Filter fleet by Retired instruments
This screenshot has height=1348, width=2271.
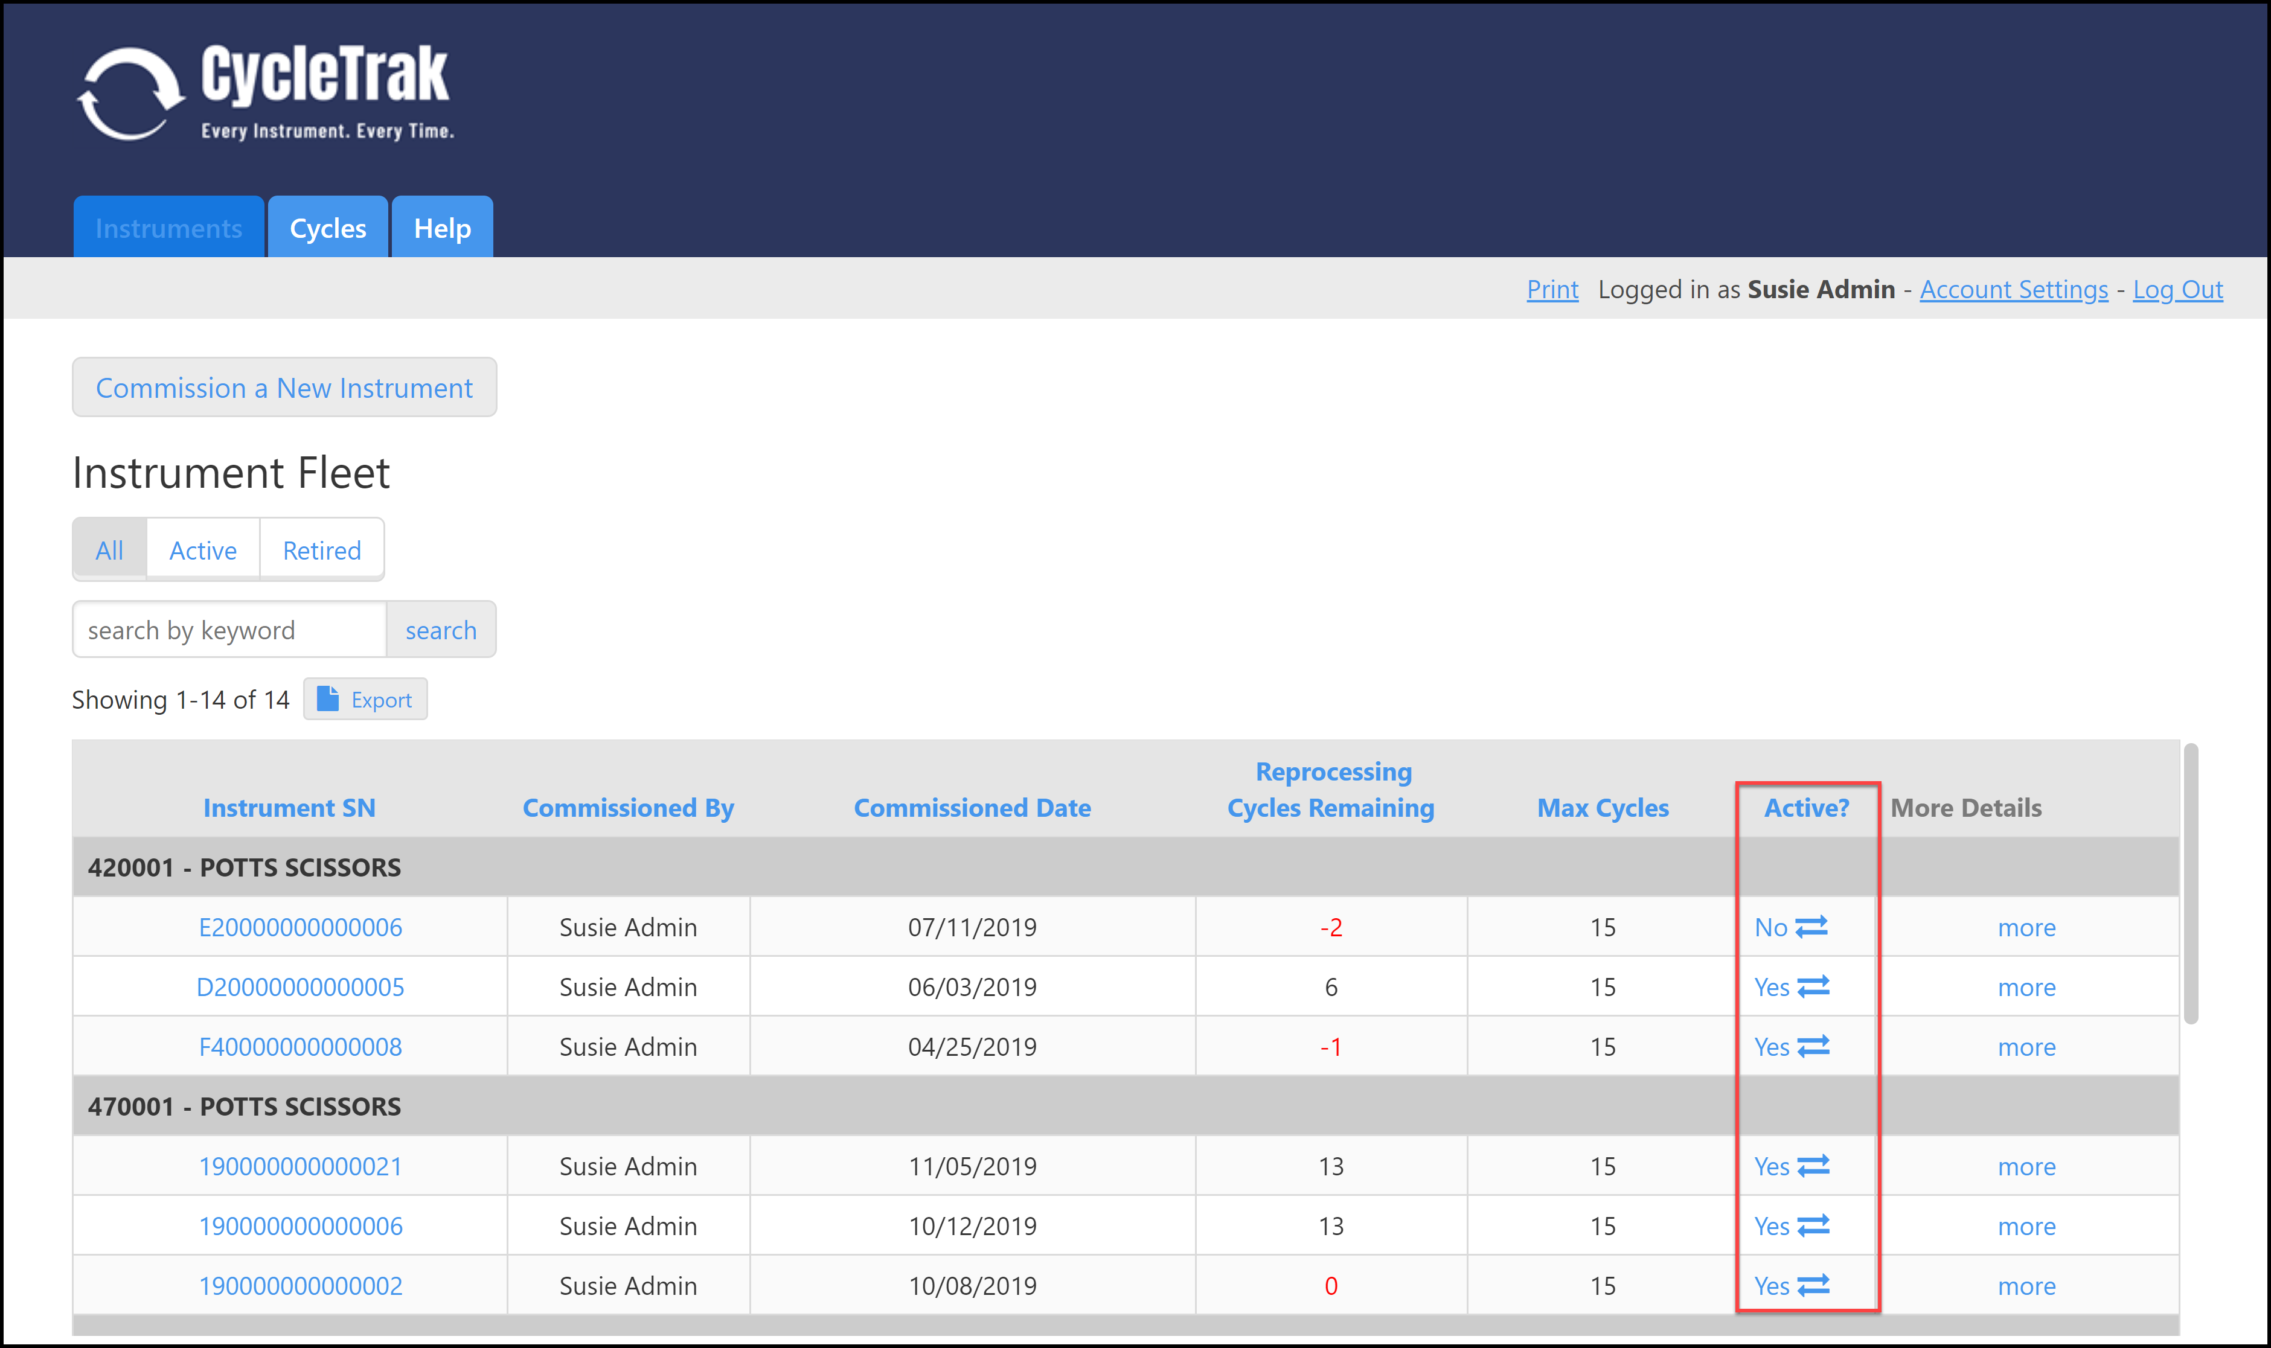click(x=322, y=551)
